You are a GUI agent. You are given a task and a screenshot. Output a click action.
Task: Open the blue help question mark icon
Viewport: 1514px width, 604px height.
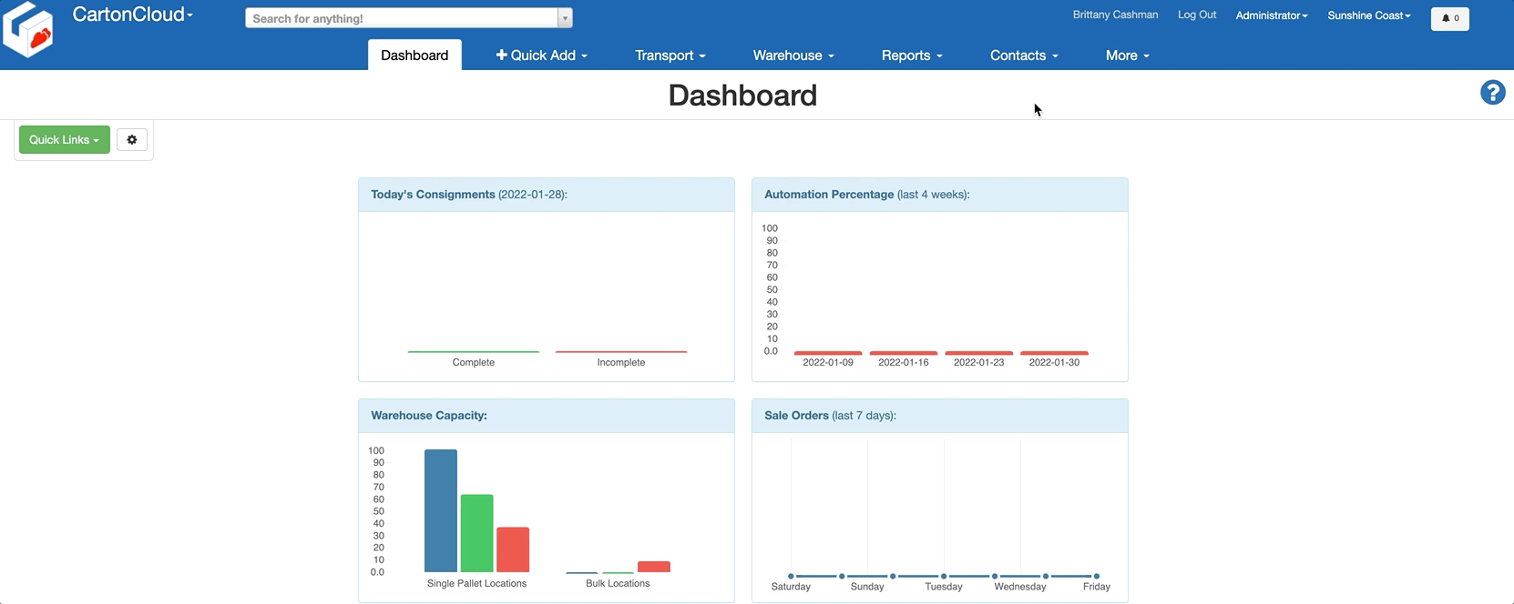coord(1492,93)
